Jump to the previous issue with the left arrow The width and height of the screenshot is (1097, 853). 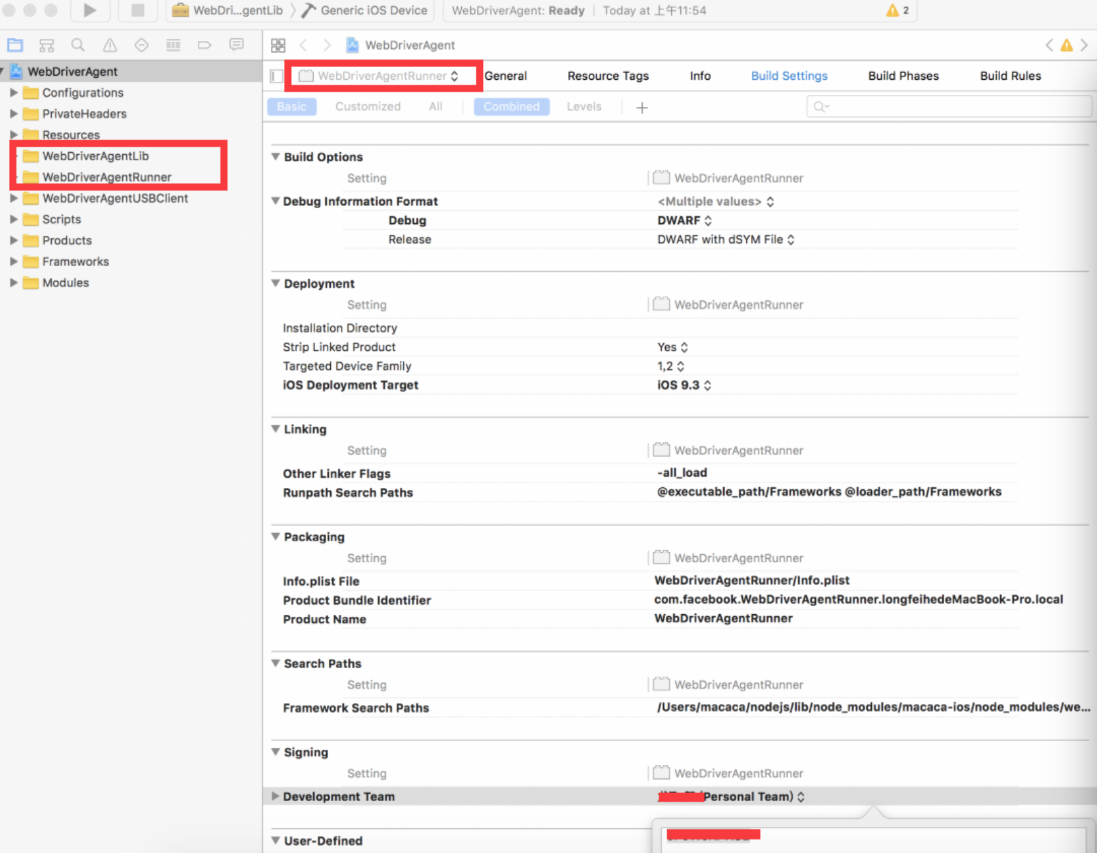click(x=1049, y=45)
